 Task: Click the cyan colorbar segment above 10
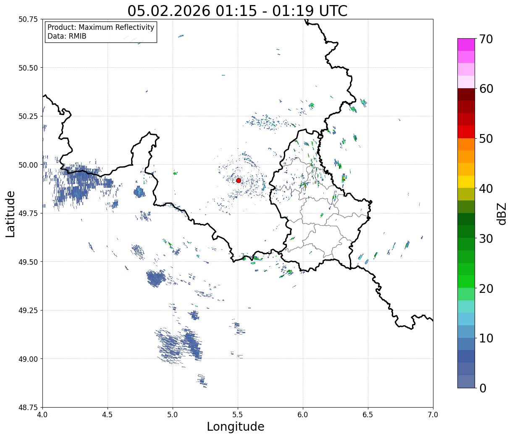pyautogui.click(x=466, y=319)
